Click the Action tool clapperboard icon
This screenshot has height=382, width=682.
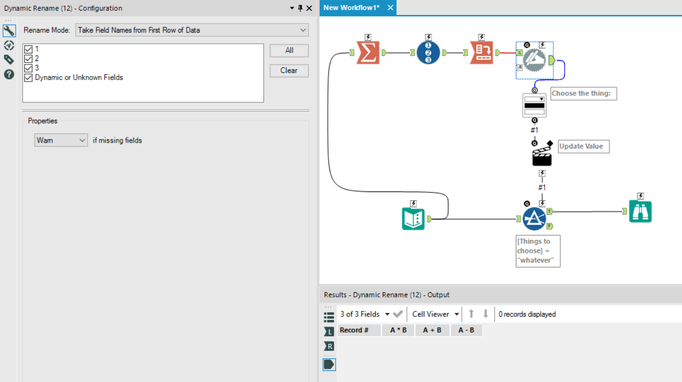click(x=542, y=156)
